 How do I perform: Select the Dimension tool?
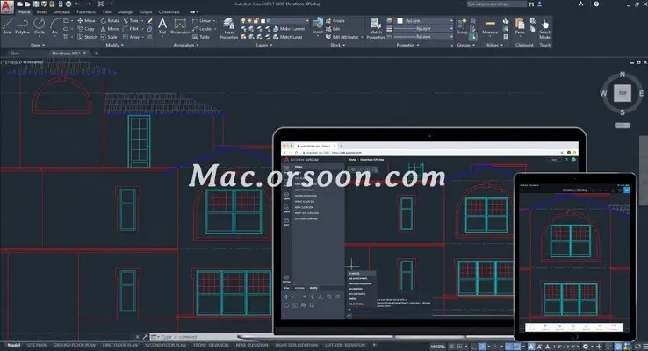(x=180, y=26)
